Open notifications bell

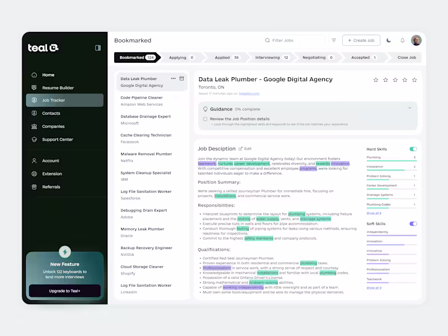click(x=402, y=40)
